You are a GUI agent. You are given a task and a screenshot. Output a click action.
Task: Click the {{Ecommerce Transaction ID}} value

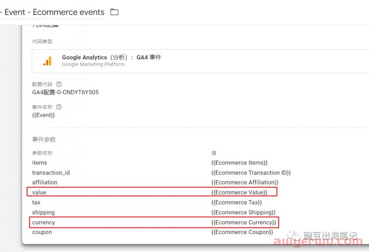point(251,173)
